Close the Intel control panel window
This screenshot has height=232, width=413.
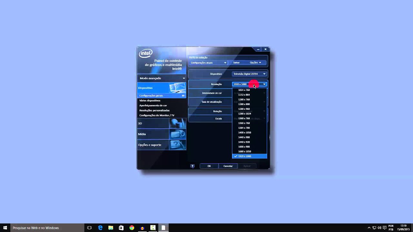click(266, 49)
